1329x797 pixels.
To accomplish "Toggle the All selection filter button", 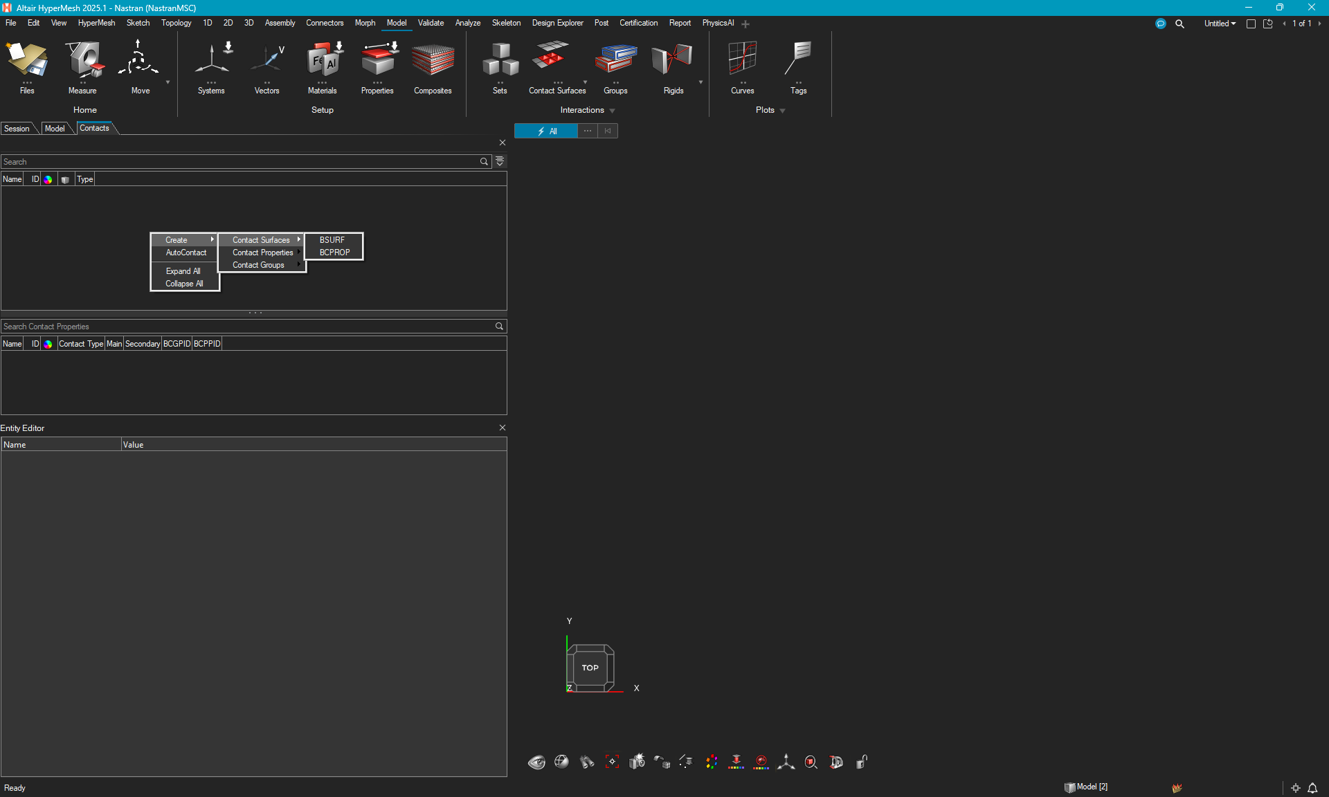I will (x=546, y=131).
